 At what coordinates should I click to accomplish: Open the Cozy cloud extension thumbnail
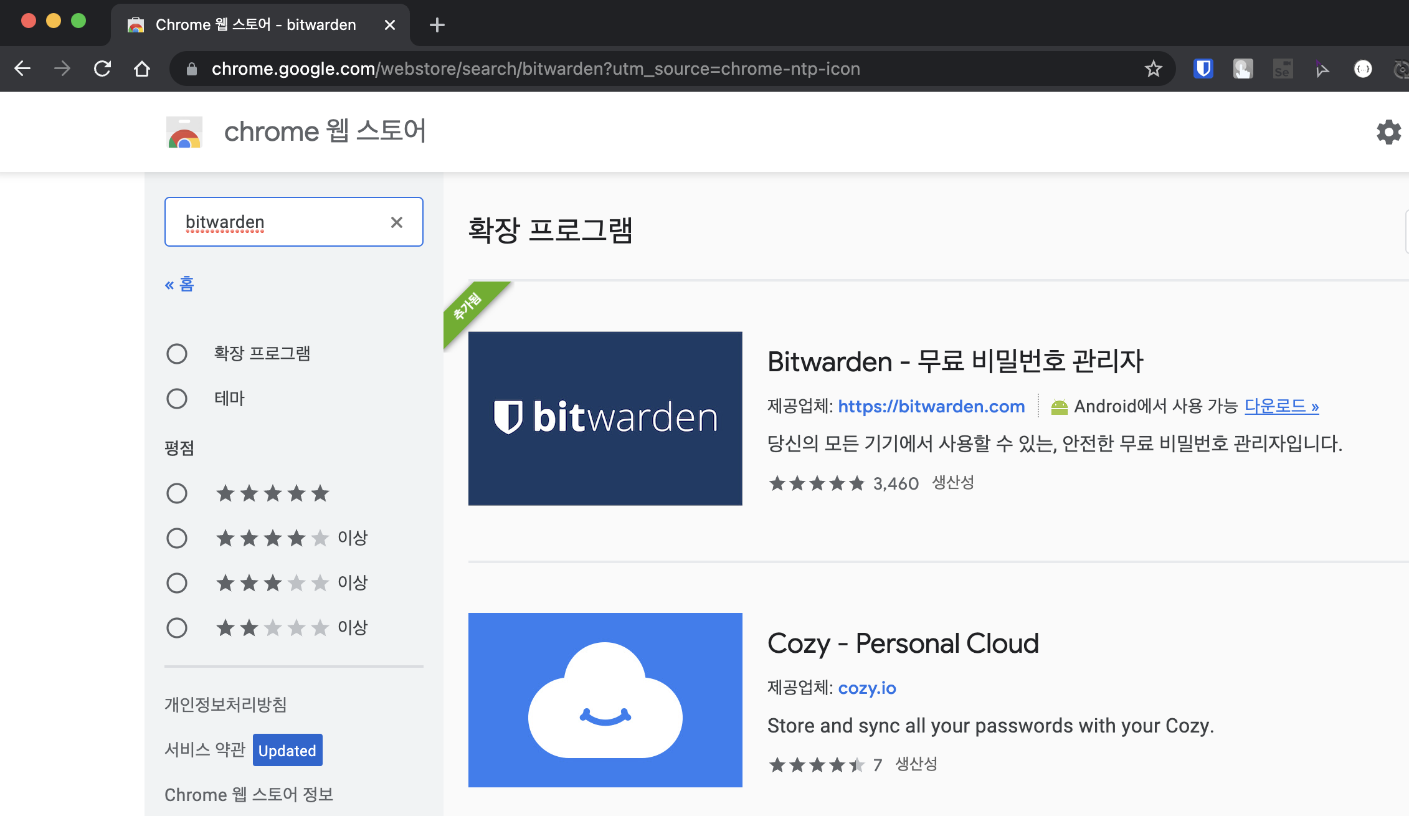pos(605,700)
